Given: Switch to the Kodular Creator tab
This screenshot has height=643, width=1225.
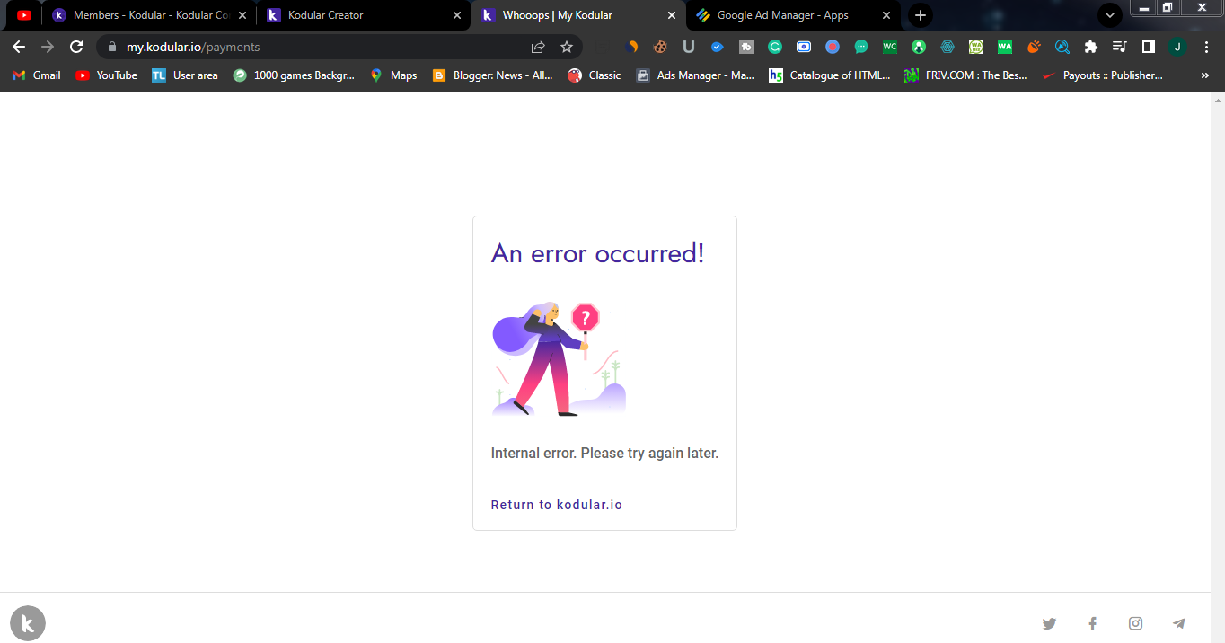Looking at the screenshot, I should tap(359, 15).
